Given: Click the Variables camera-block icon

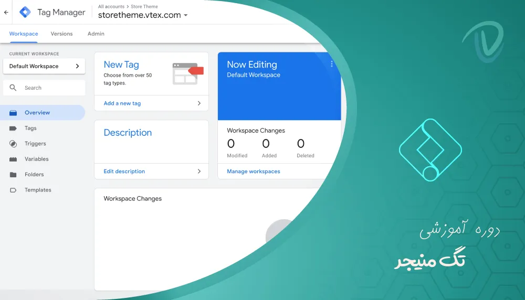Looking at the screenshot, I should [13, 159].
